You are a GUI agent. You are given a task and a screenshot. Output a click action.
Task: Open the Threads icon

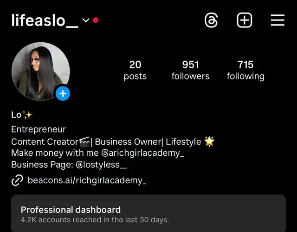(211, 20)
